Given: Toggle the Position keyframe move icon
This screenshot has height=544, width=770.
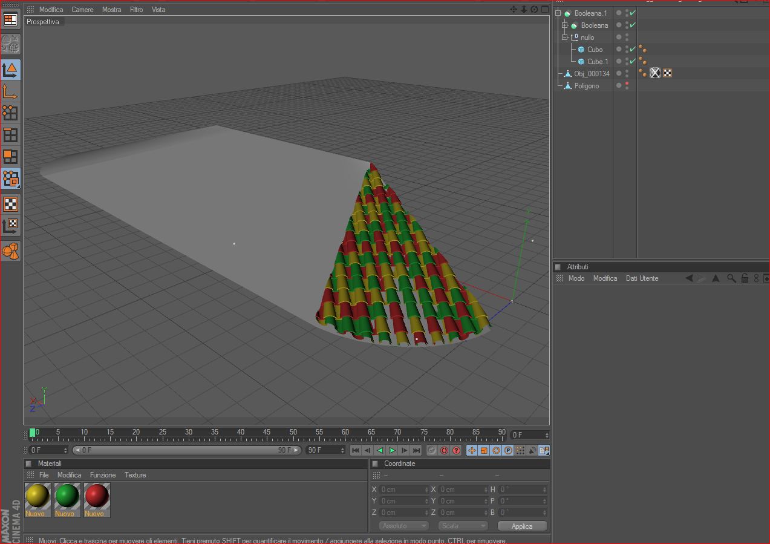Looking at the screenshot, I should (472, 450).
